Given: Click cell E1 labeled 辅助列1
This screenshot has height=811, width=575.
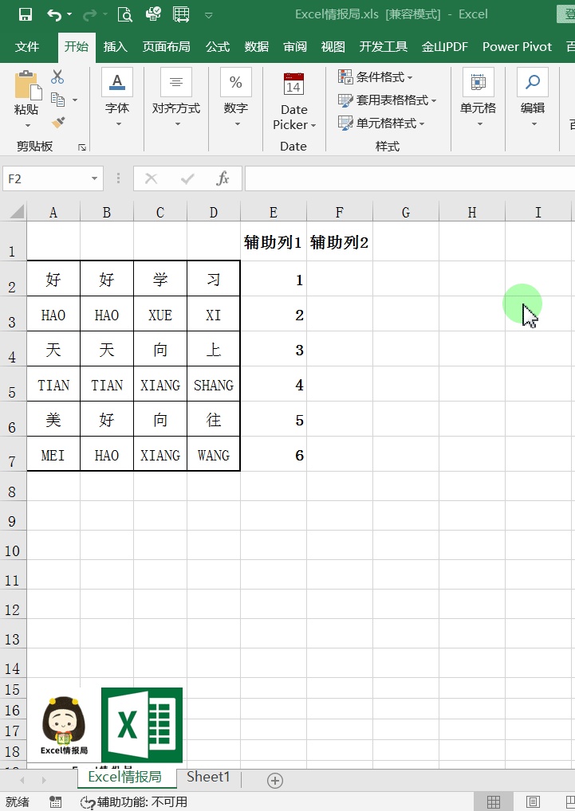Looking at the screenshot, I should point(274,241).
